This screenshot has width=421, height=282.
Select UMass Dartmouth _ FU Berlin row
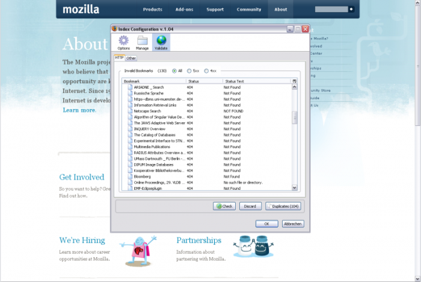pyautogui.click(x=207, y=158)
